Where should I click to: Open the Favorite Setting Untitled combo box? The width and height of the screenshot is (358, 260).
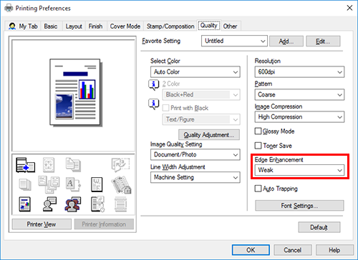[234, 41]
